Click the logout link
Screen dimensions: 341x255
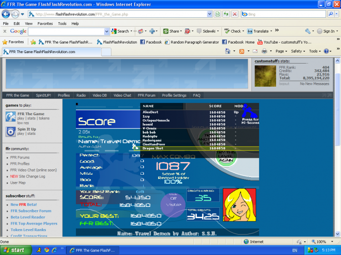[x=284, y=84]
